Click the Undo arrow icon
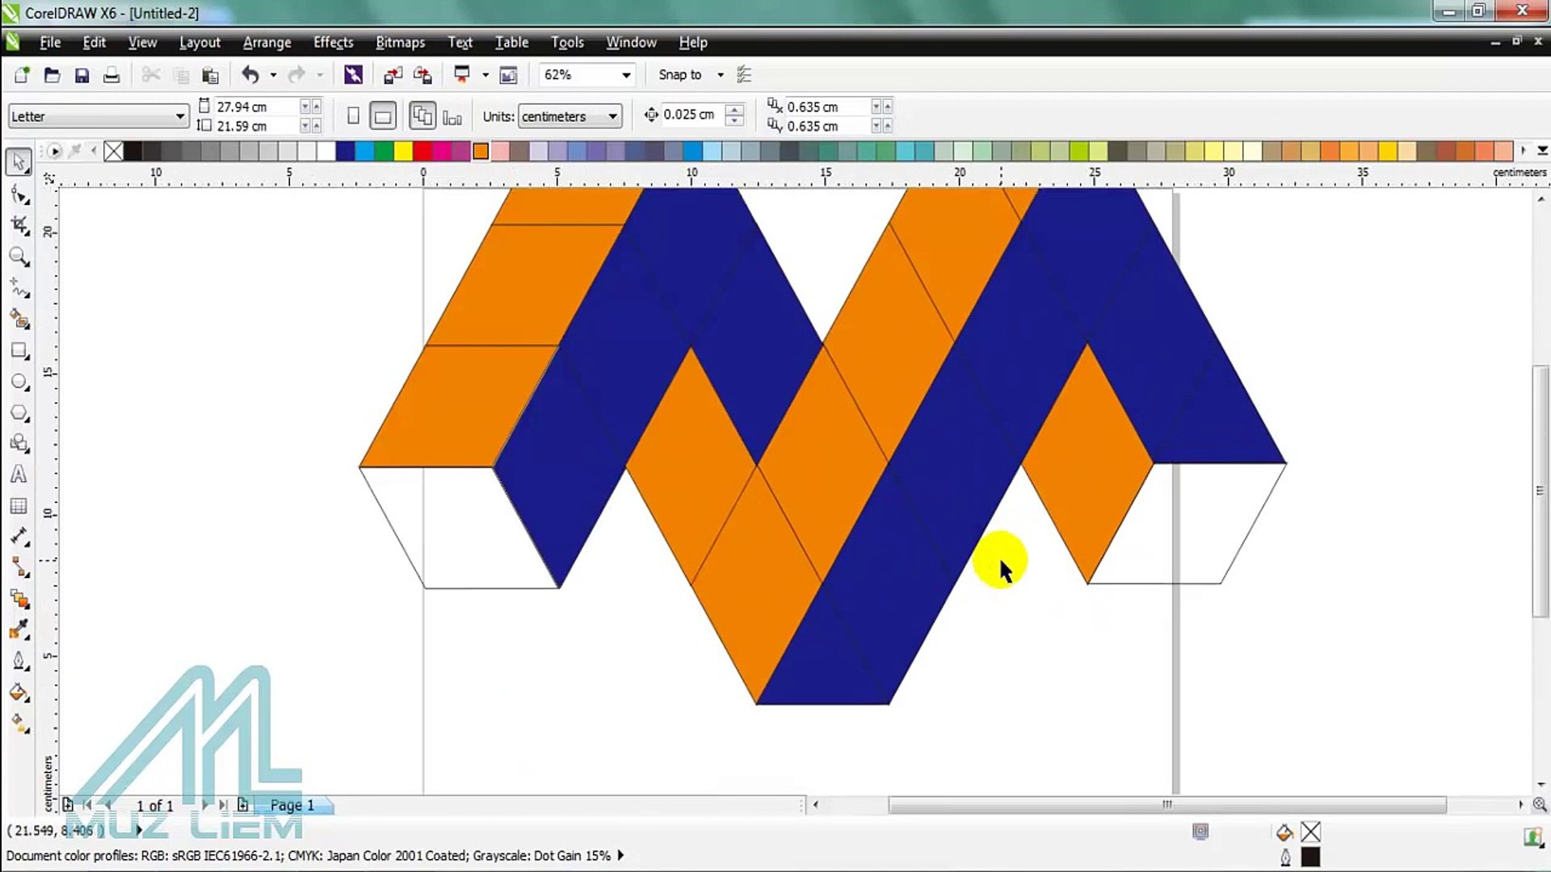The height and width of the screenshot is (872, 1551). pyautogui.click(x=250, y=75)
